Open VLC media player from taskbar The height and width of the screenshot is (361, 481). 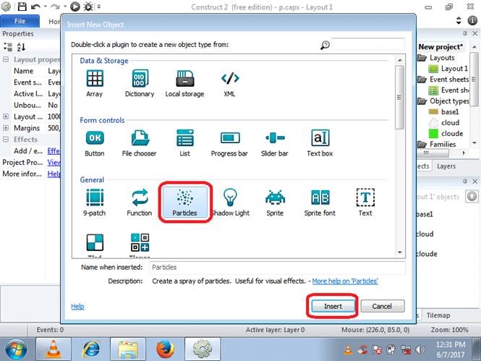(54, 349)
